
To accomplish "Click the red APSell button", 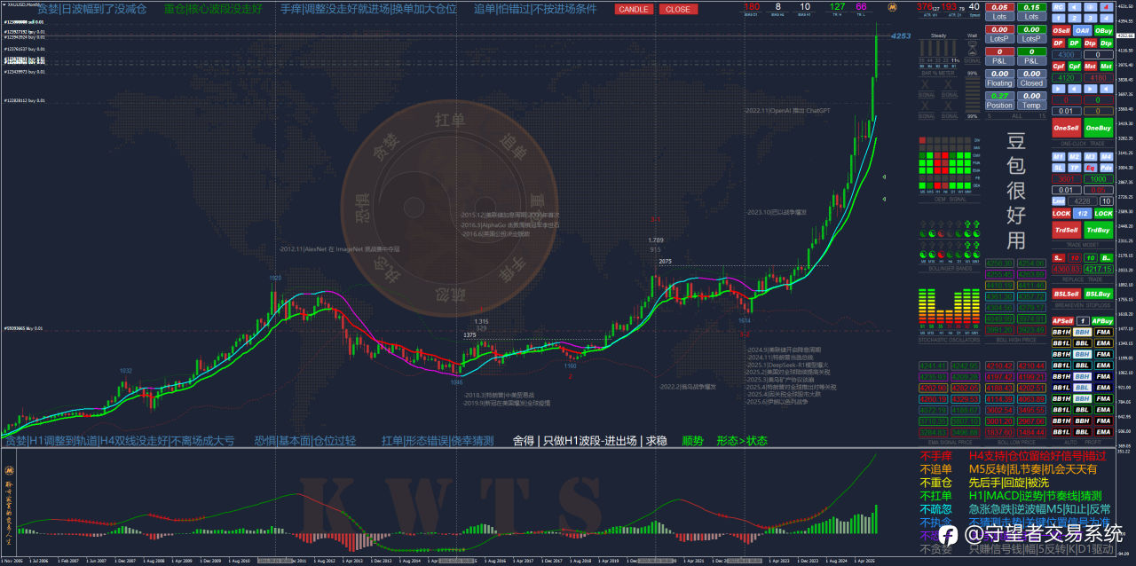I will click(x=1062, y=320).
